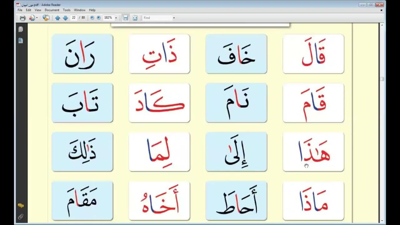
Task: Click the word card مَاذَا
Action: tap(313, 201)
